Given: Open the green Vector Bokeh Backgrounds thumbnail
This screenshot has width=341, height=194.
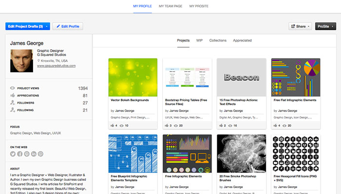Looking at the screenshot, I should 133,77.
